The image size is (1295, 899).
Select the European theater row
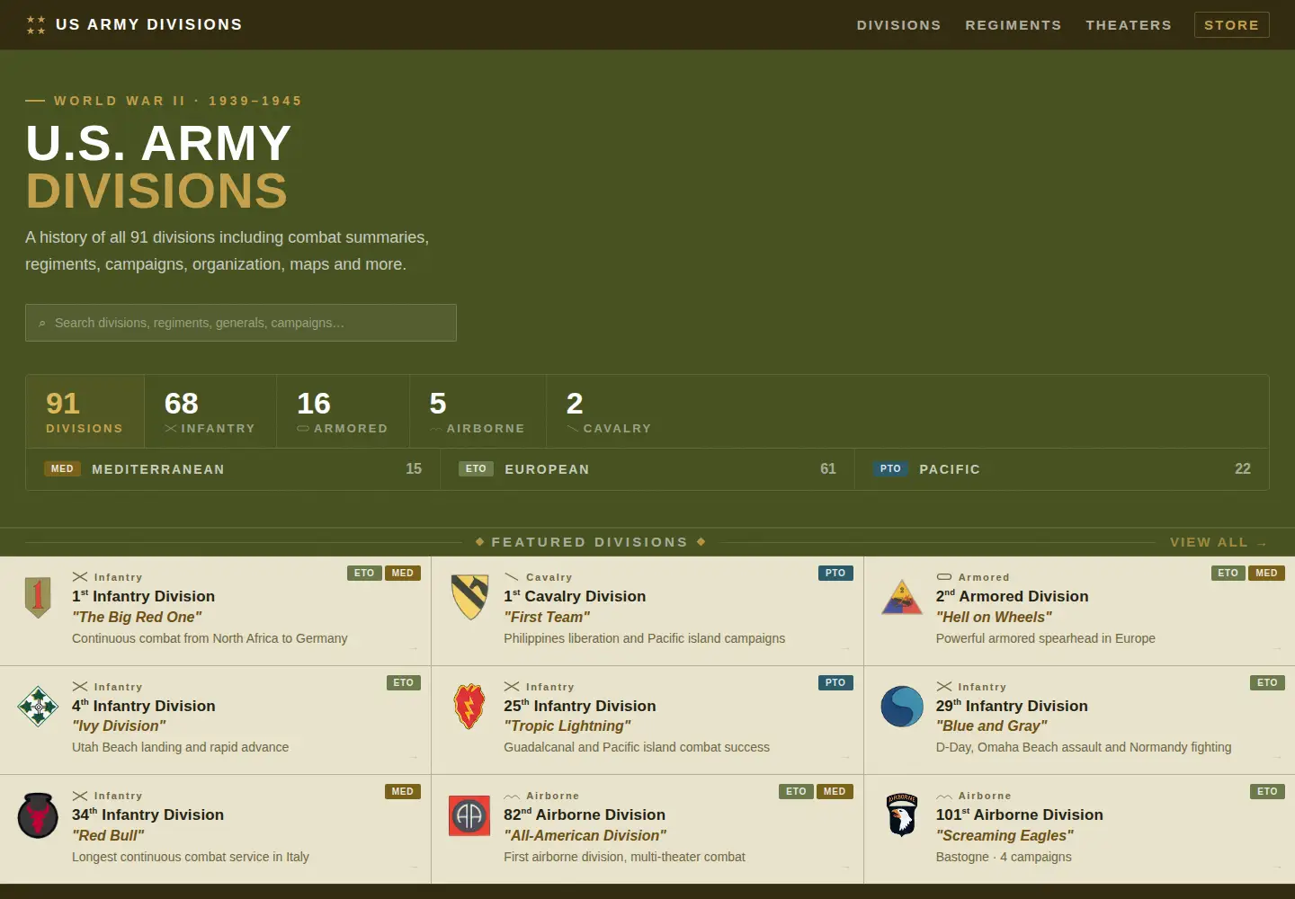647,469
